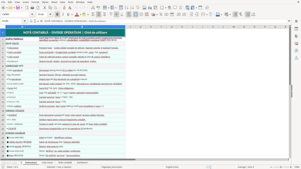Screen dimensions: 301x169
Task: Click the horizontal scrollbar
Action: click(x=68, y=159)
